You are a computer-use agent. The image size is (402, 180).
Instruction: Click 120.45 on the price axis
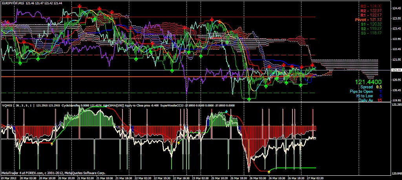[397, 90]
